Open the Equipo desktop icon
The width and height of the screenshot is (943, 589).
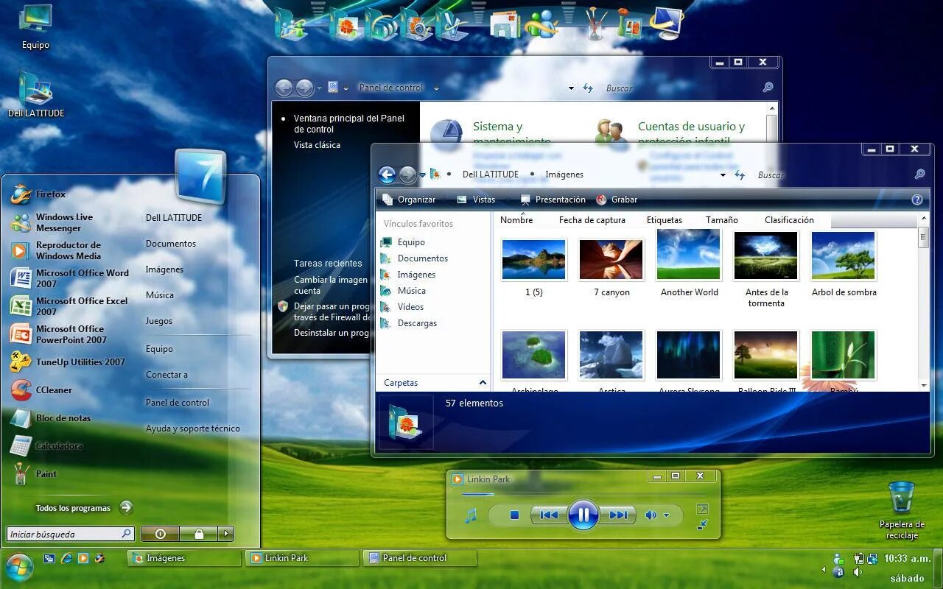tap(35, 28)
